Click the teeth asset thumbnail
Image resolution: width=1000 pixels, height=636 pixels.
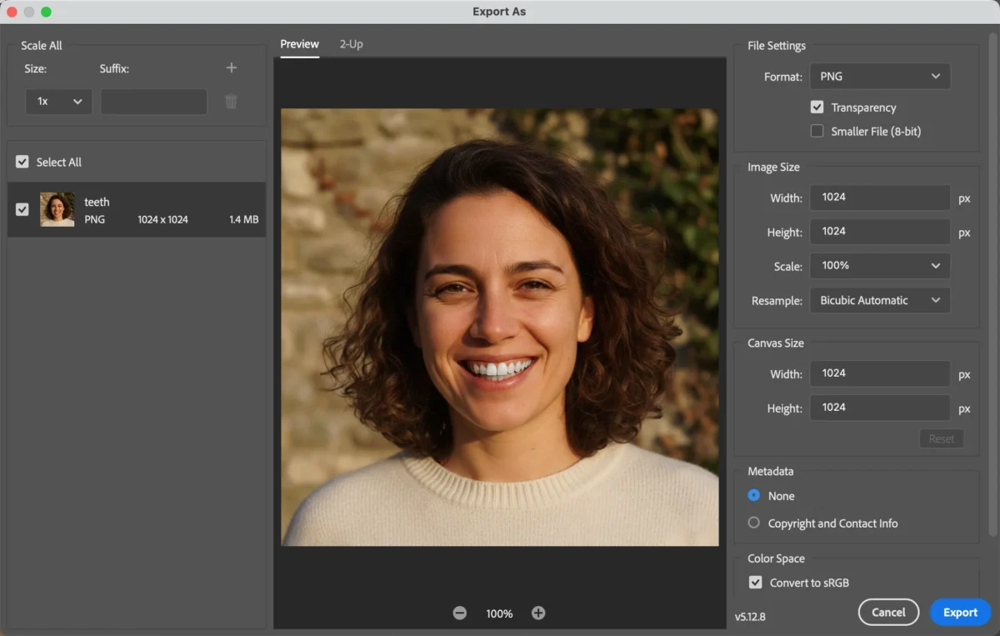coord(57,210)
